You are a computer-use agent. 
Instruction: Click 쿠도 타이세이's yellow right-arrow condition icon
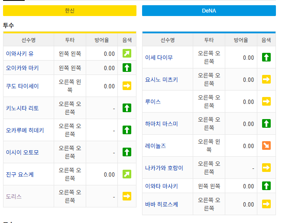coord(127,86)
